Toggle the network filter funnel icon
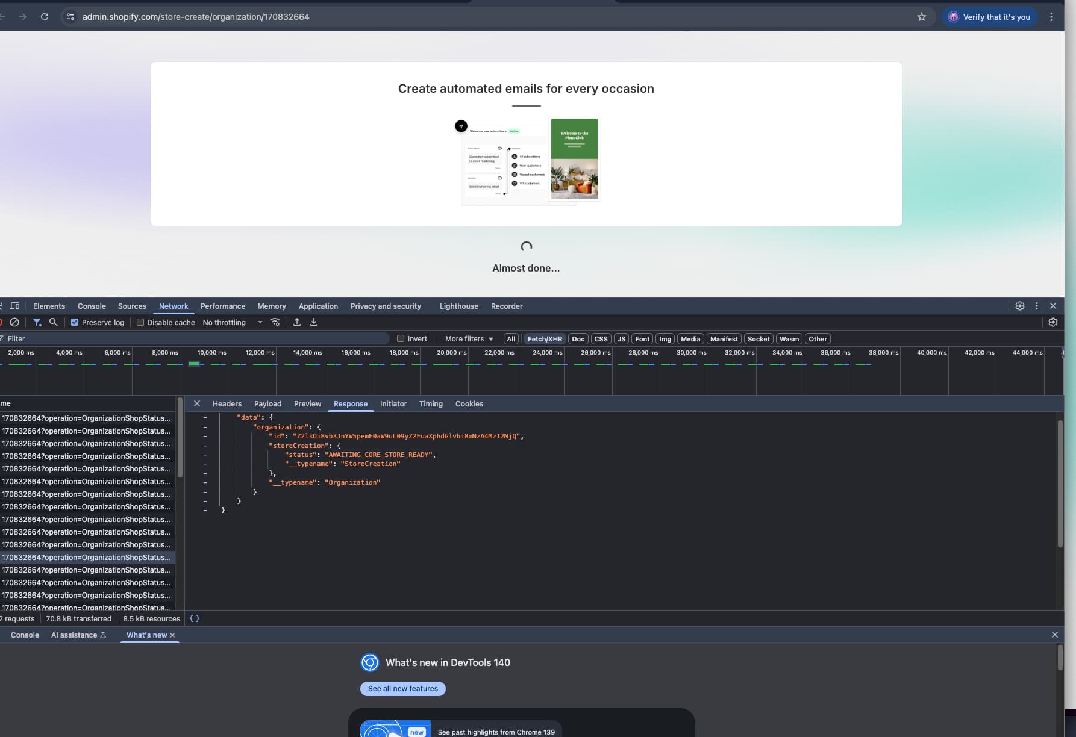 pos(37,322)
